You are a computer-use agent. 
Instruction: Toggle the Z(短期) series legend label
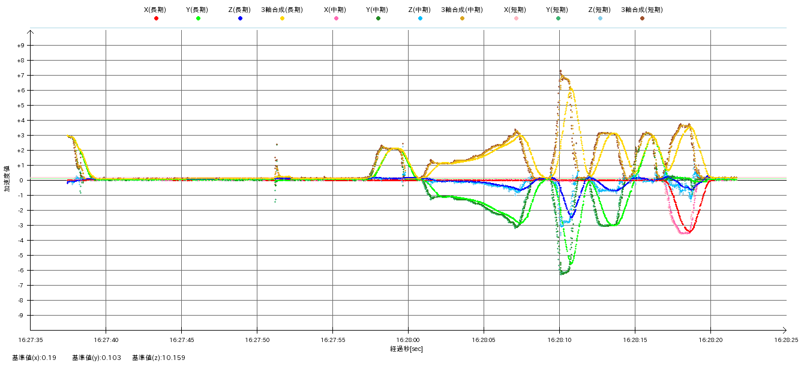click(599, 10)
